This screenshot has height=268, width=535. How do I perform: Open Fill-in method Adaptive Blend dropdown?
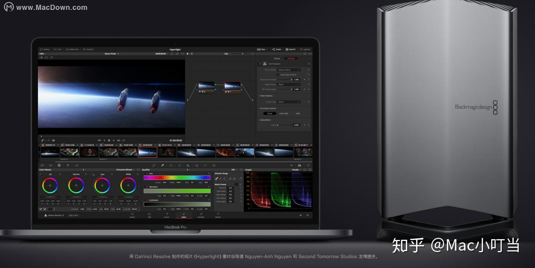pyautogui.click(x=289, y=70)
